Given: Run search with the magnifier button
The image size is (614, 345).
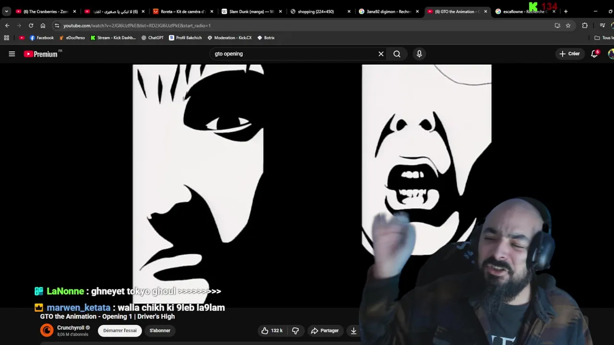Looking at the screenshot, I should [397, 54].
